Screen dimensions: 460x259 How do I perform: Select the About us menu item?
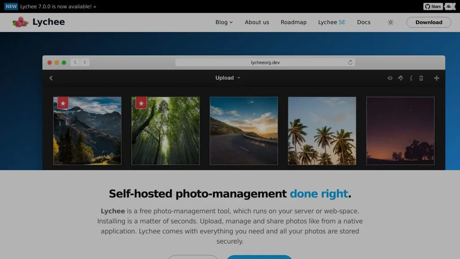click(257, 22)
